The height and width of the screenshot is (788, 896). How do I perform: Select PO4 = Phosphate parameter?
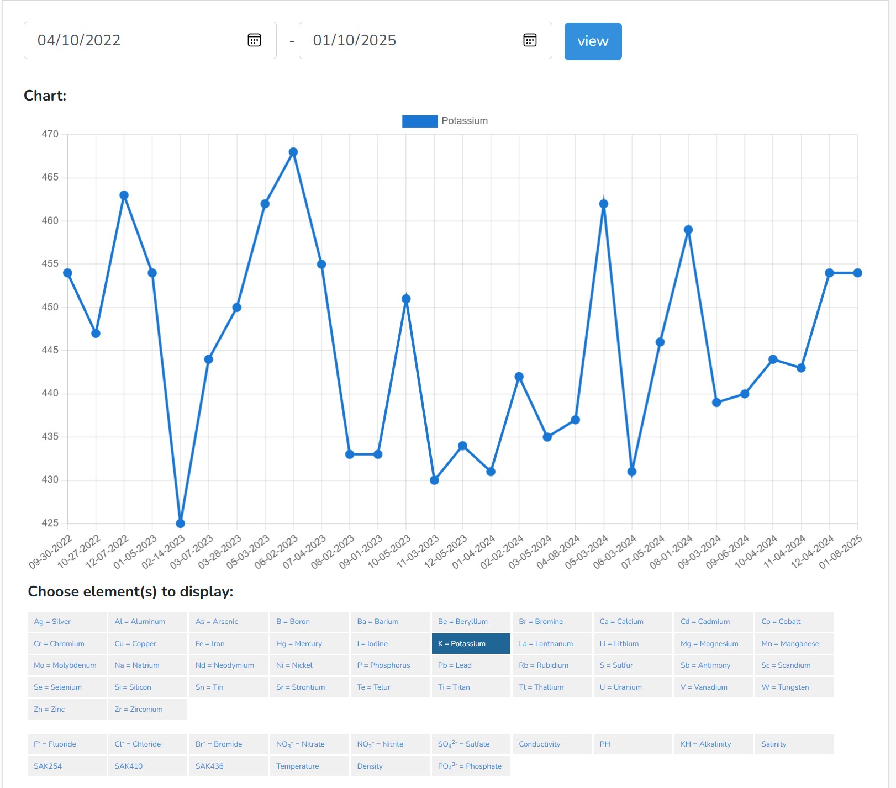(471, 766)
